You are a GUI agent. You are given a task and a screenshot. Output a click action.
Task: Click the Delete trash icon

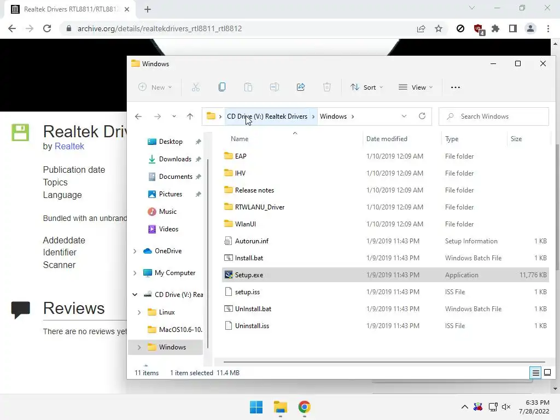pyautogui.click(x=327, y=87)
